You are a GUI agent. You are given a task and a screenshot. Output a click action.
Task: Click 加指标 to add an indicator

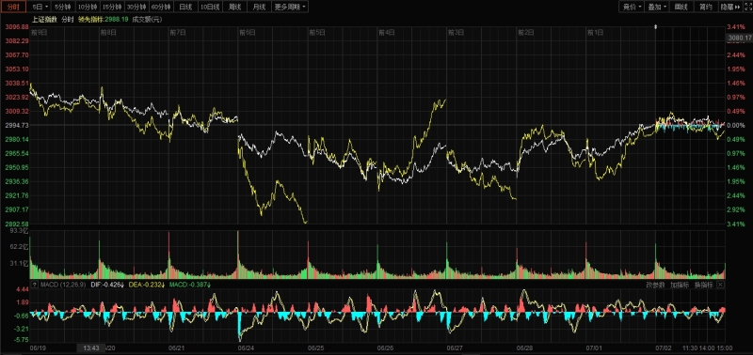click(680, 285)
